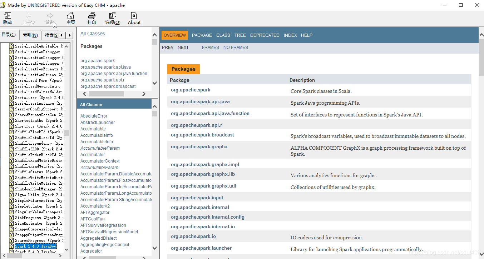Click the FRAMES link
Image resolution: width=484 pixels, height=259 pixels.
coord(211,47)
